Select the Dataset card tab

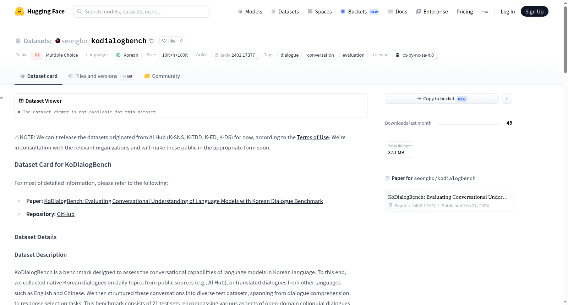pyautogui.click(x=39, y=76)
